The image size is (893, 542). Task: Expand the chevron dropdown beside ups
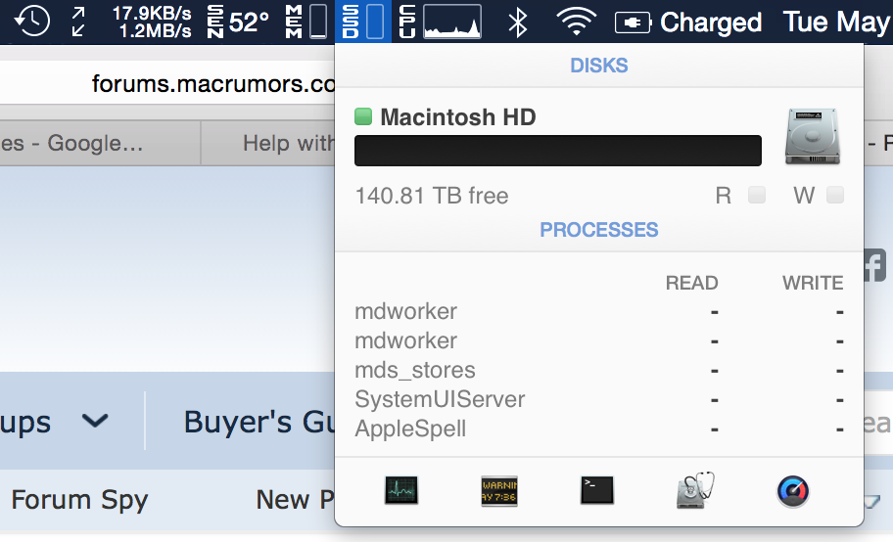(95, 422)
